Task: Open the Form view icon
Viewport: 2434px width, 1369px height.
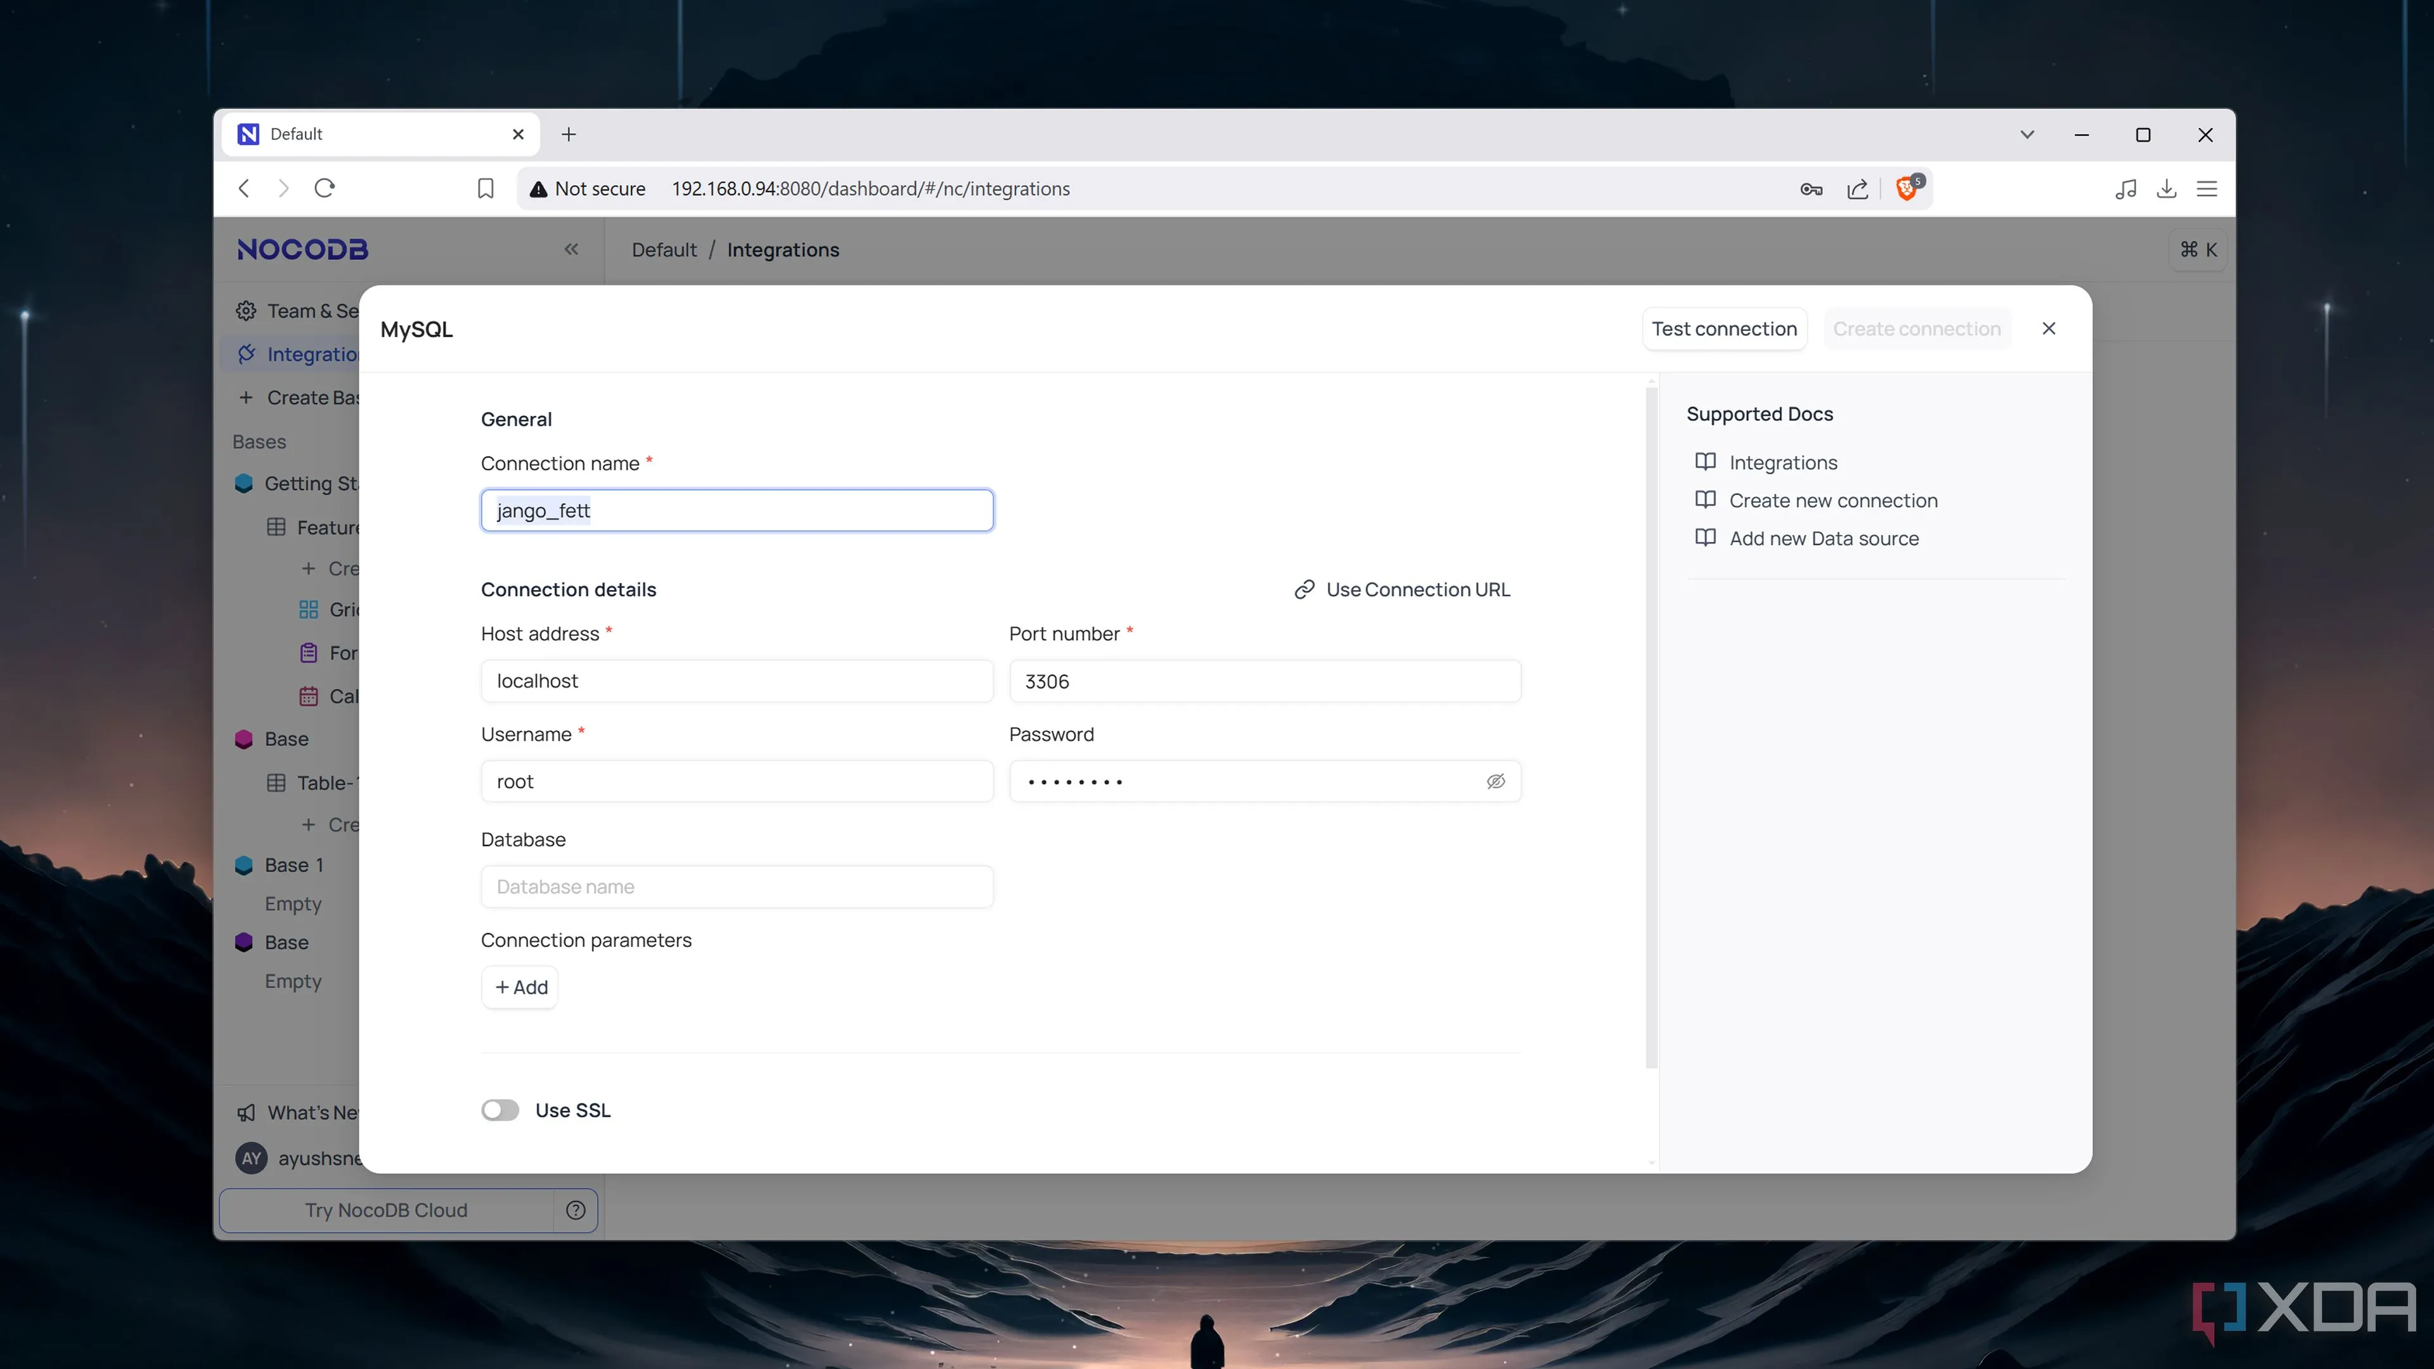Action: coord(309,653)
